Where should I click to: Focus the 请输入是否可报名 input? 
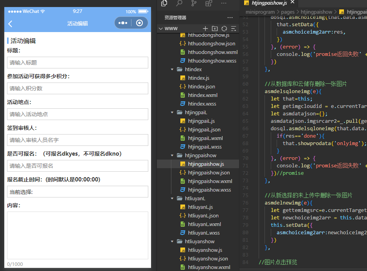77,166
